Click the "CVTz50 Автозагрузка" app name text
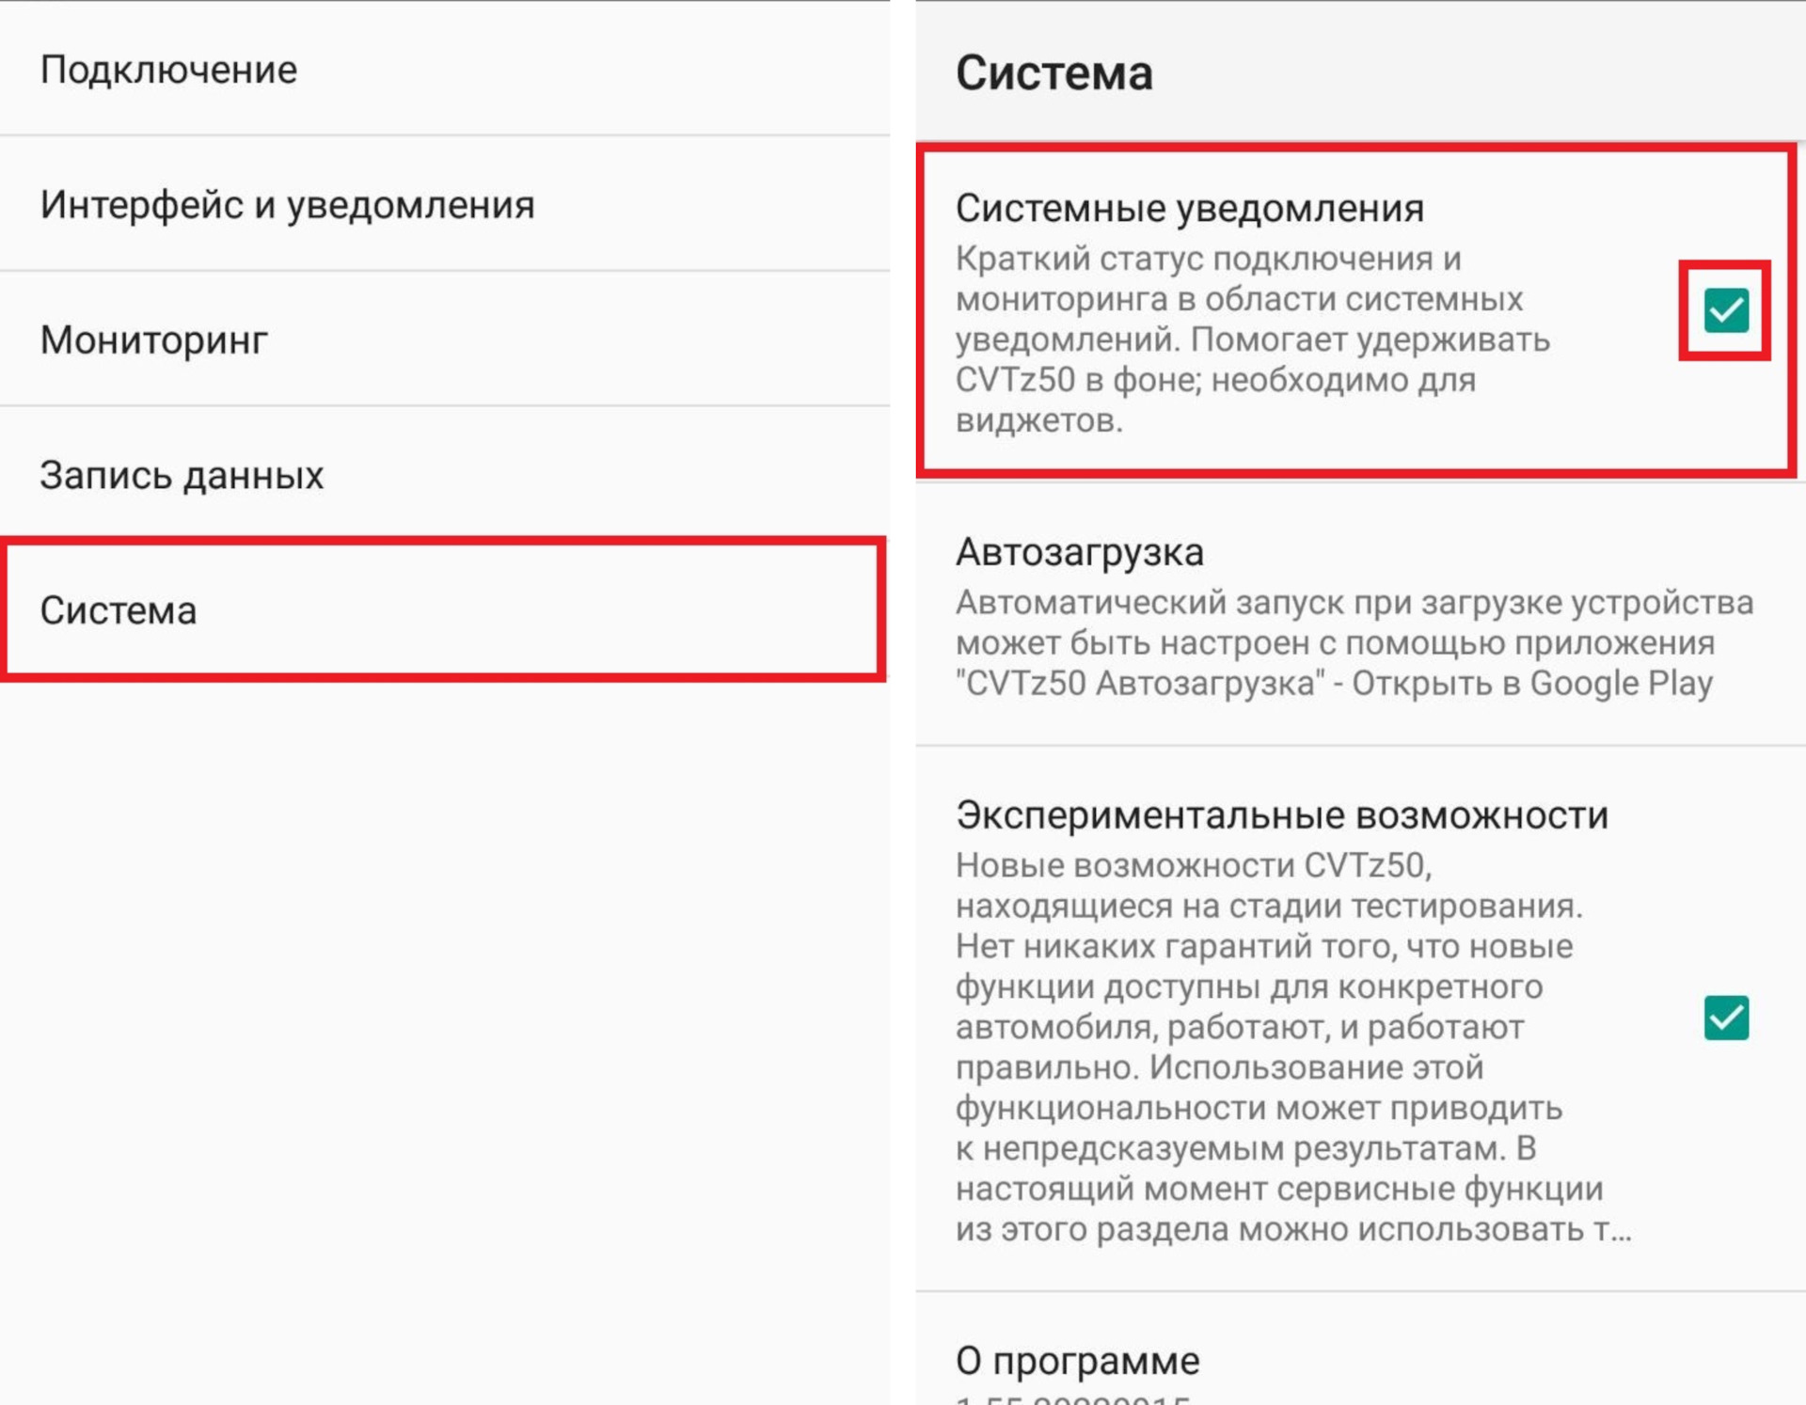This screenshot has width=1806, height=1405. [1140, 684]
